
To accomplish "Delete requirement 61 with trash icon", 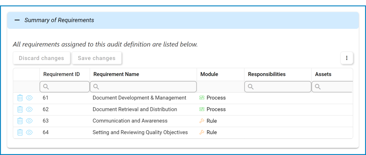I will (20, 98).
